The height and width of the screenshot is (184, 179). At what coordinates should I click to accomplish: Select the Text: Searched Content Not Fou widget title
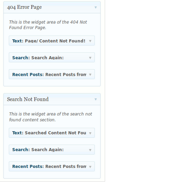click(49, 133)
